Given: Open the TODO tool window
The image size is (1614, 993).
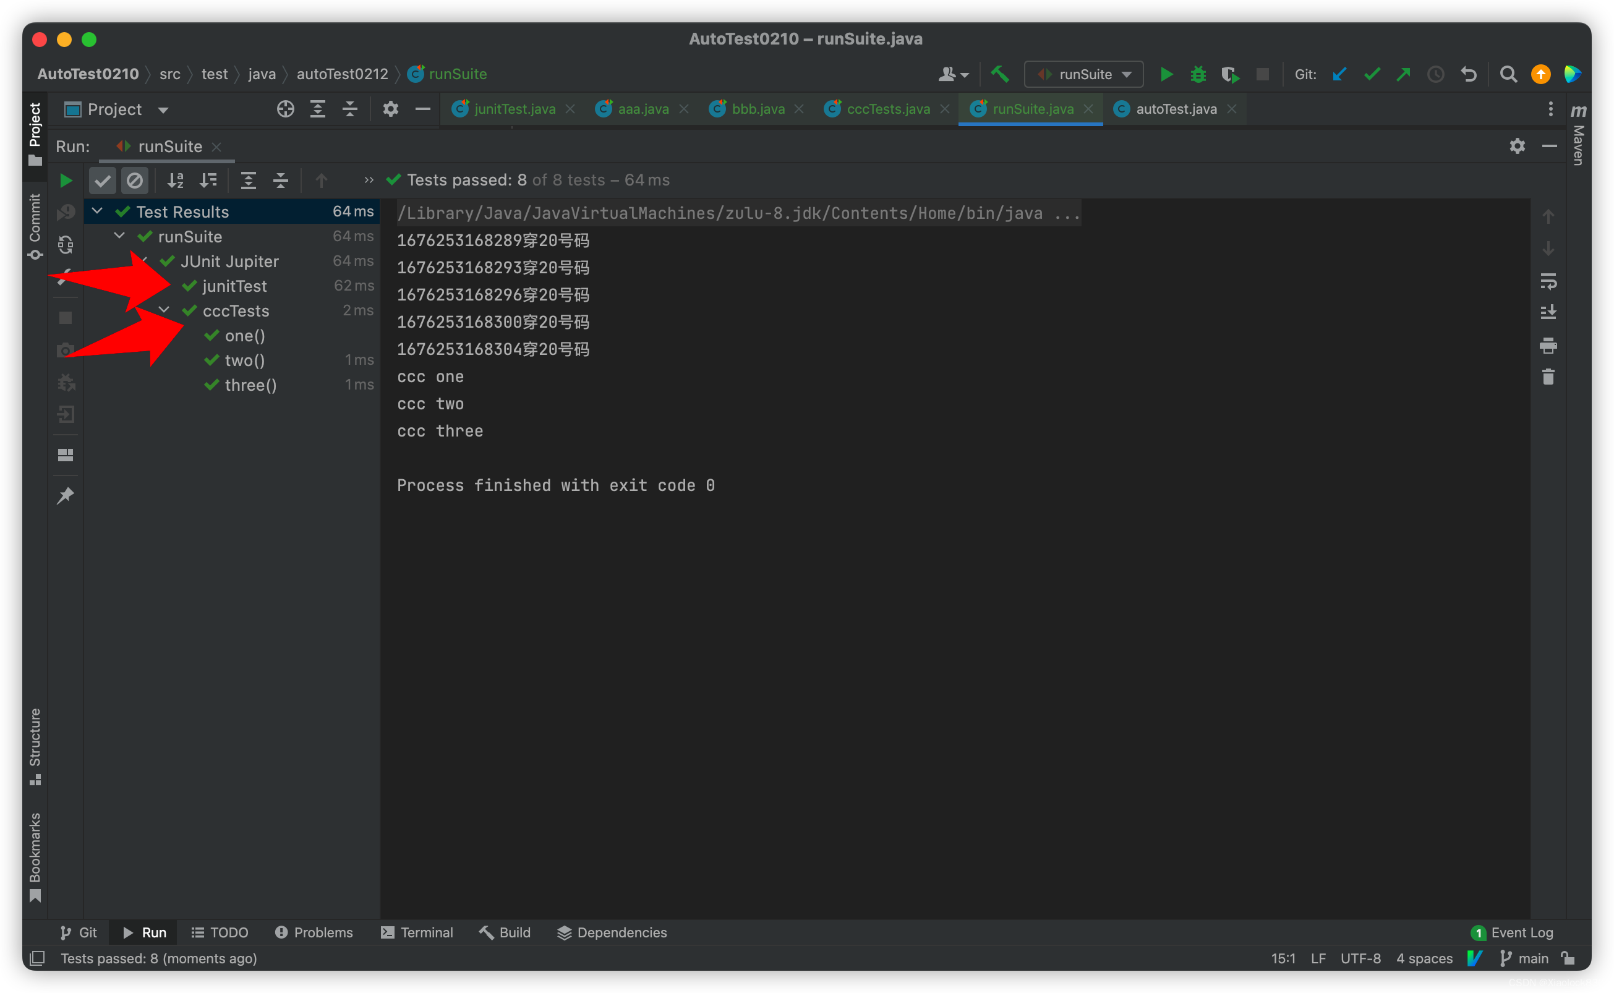Looking at the screenshot, I should coord(220,932).
